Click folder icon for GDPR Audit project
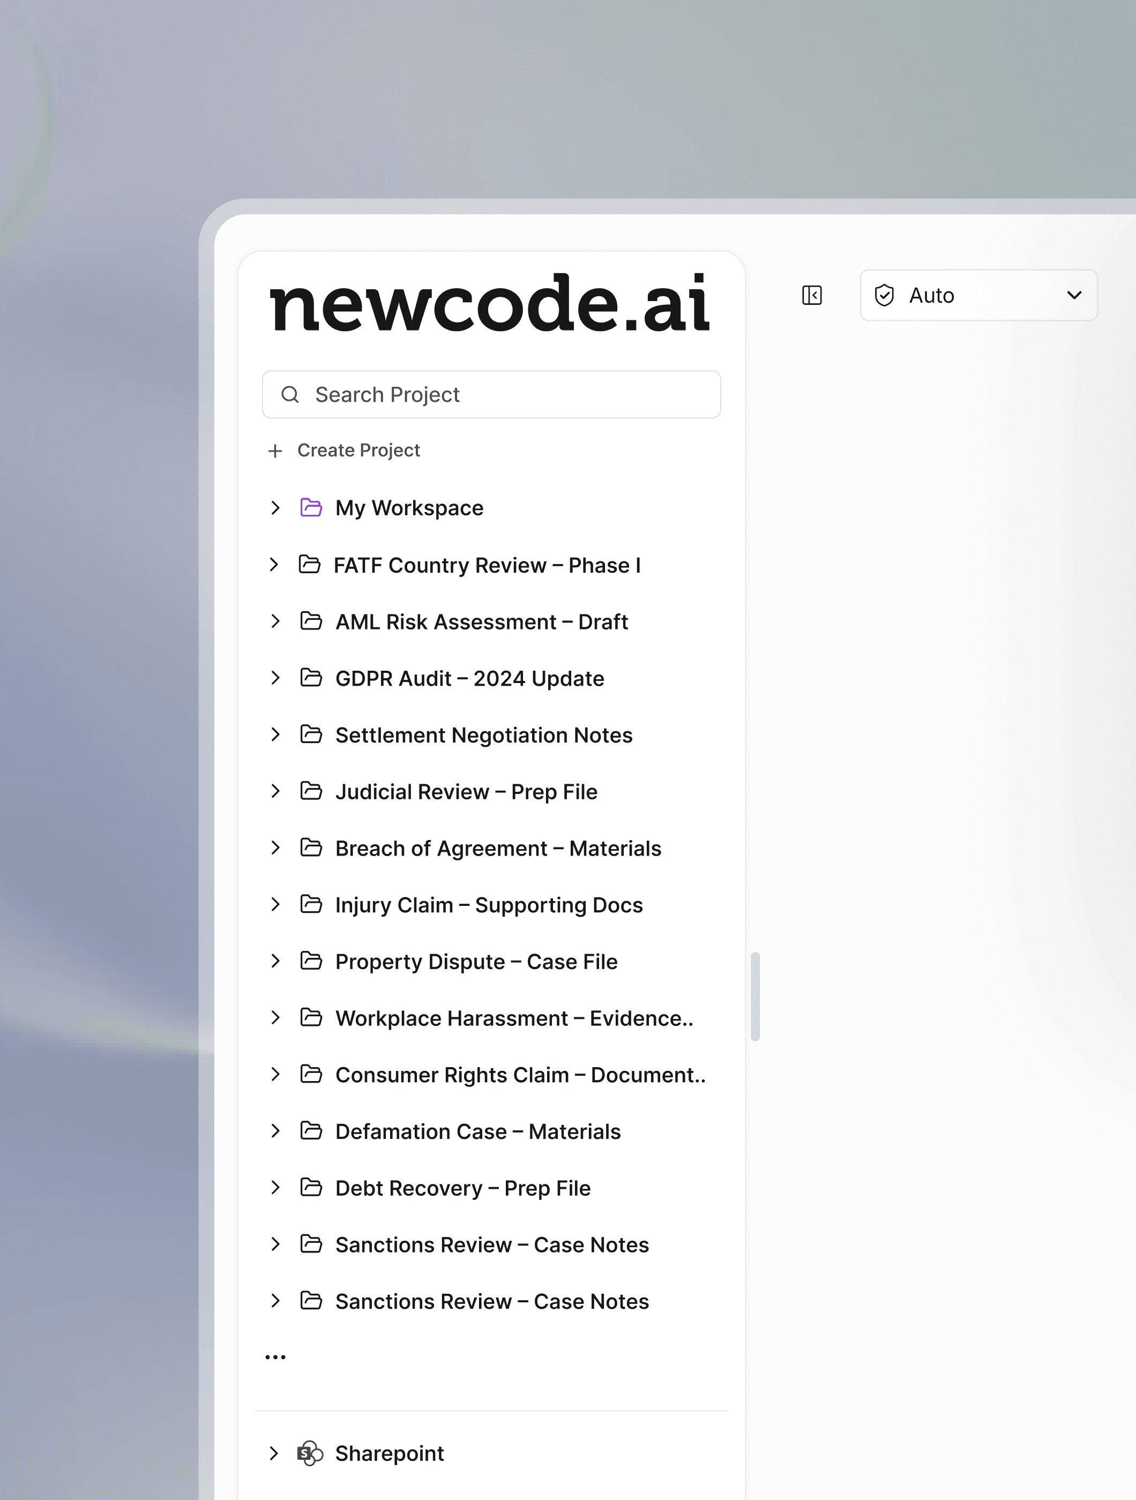 311,678
